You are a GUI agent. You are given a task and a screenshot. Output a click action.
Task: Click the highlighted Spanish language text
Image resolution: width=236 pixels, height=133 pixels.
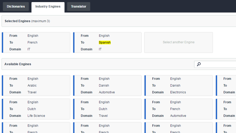105,43
